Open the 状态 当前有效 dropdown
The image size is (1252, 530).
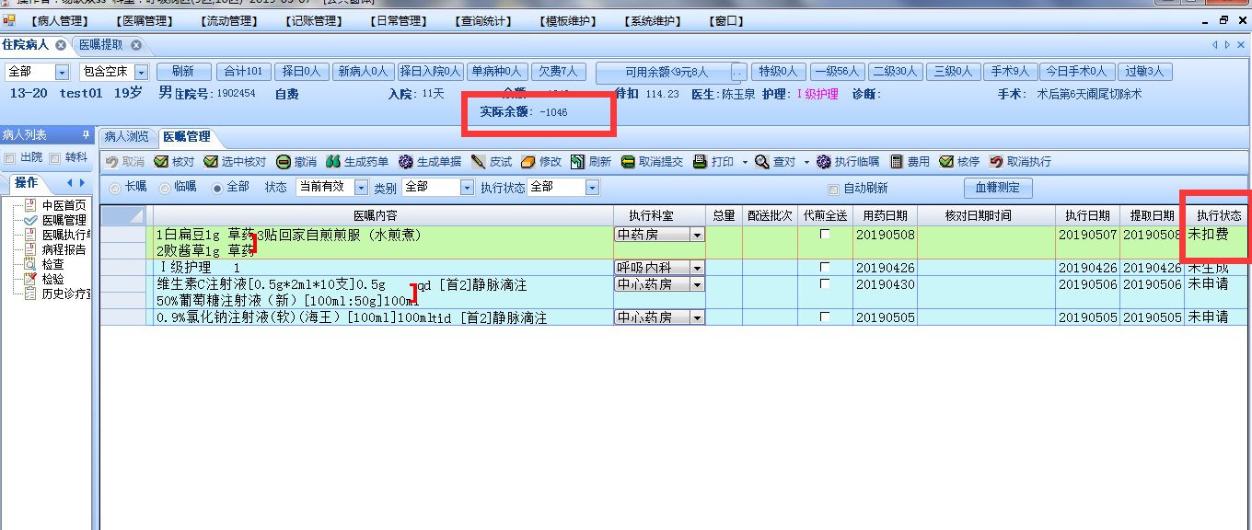click(363, 188)
